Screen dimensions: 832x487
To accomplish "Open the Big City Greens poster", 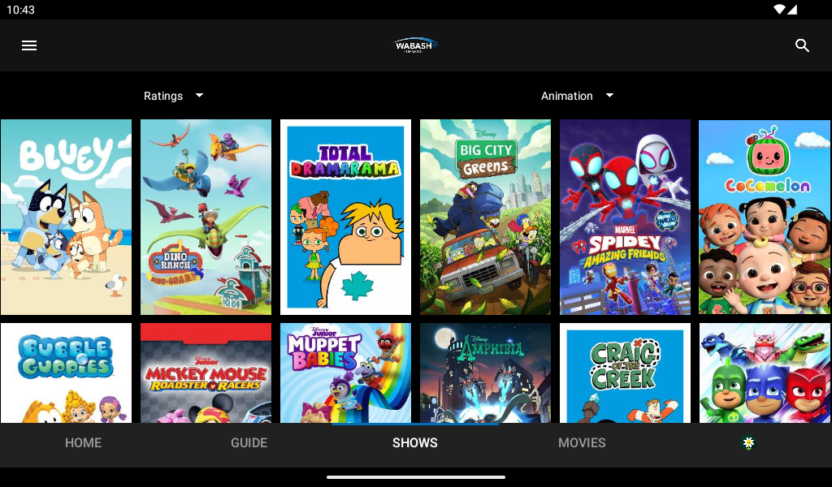I will click(486, 218).
